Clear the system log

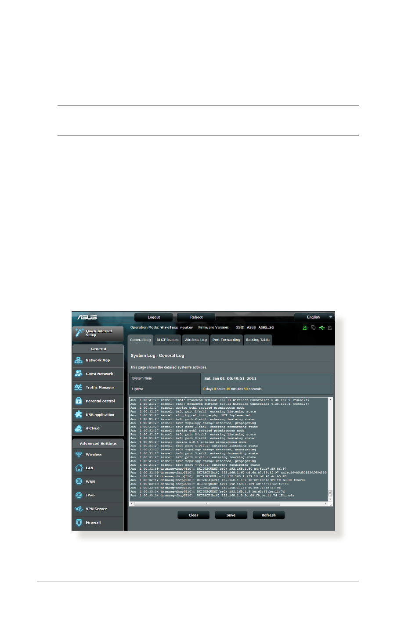(193, 515)
